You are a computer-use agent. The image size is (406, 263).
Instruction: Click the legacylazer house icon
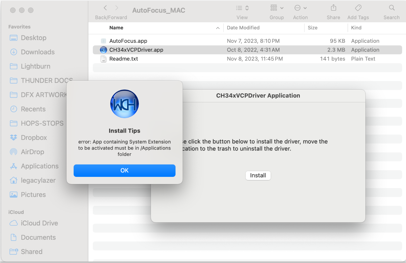pyautogui.click(x=14, y=180)
